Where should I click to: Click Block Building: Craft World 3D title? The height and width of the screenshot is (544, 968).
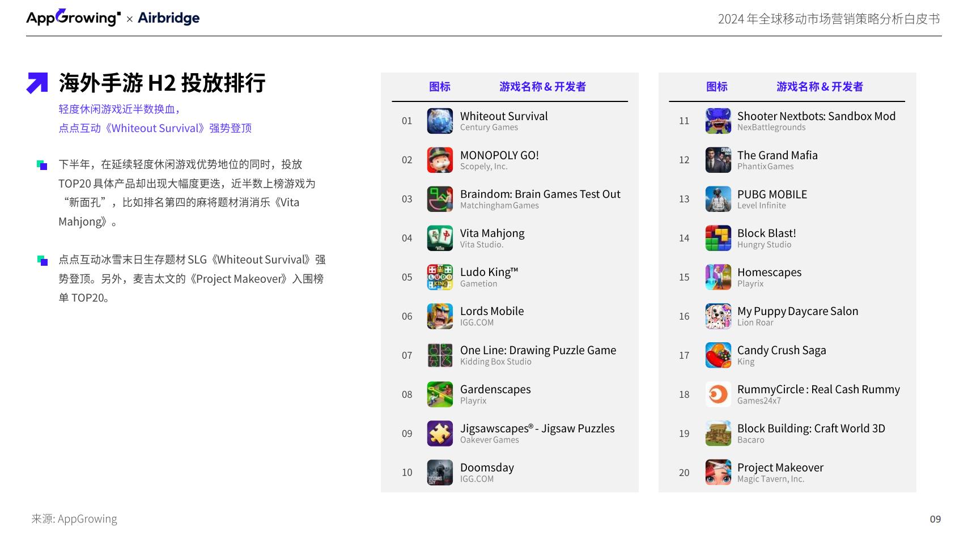[x=811, y=428]
